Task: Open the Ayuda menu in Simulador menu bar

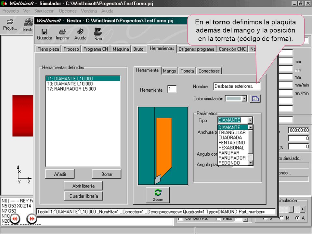Action: coord(107,11)
